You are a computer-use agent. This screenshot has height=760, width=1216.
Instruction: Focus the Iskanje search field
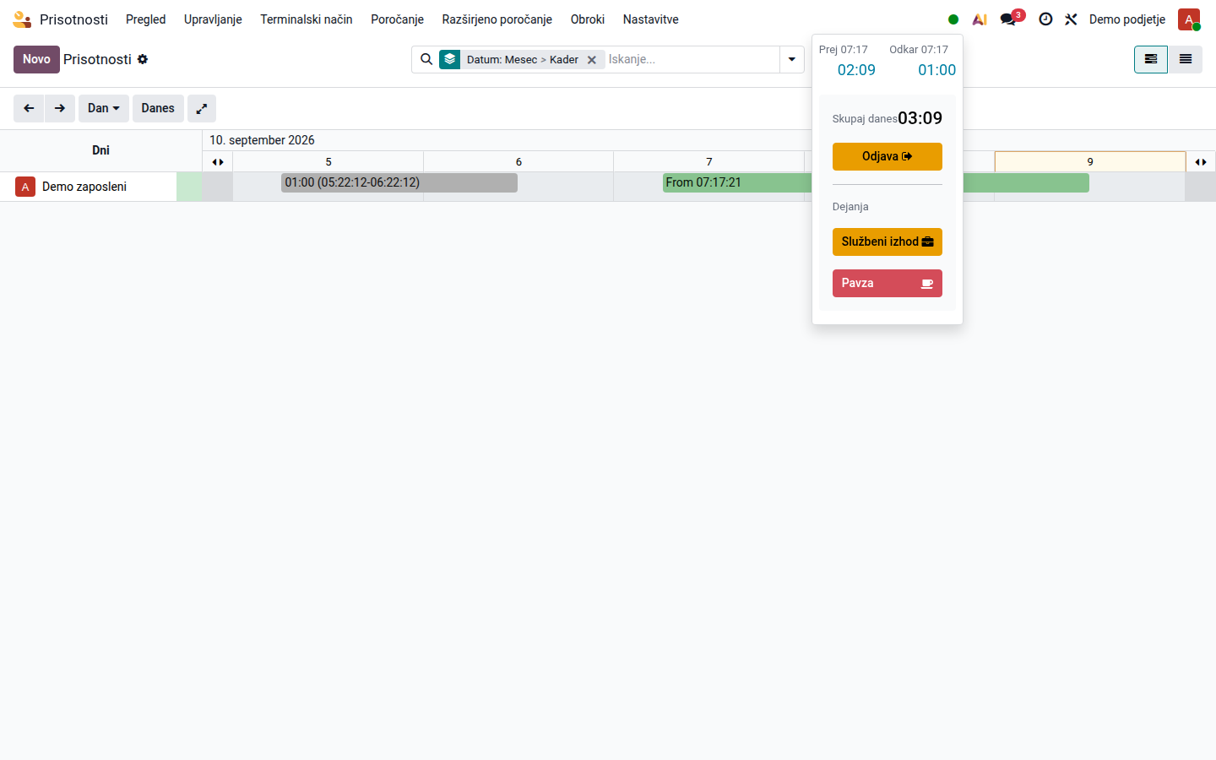tap(691, 59)
